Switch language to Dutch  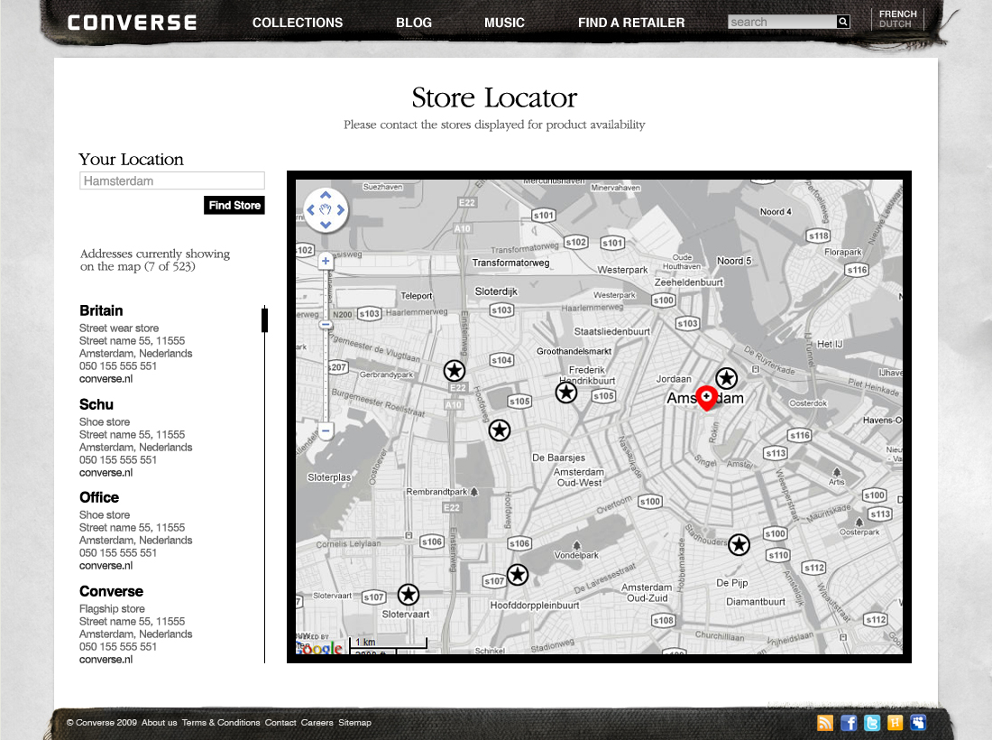895,24
